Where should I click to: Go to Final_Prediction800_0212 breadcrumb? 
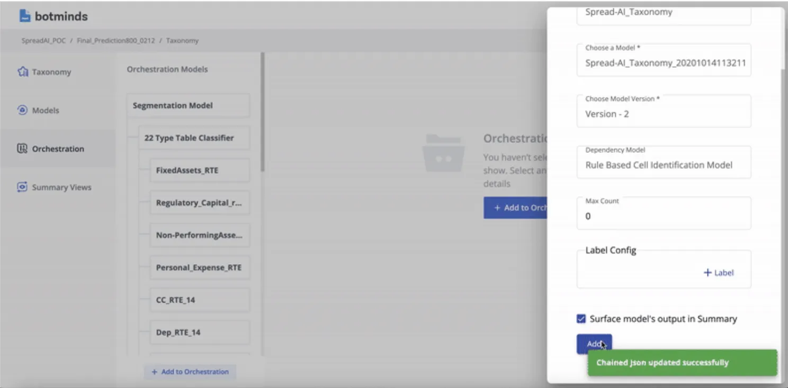116,40
